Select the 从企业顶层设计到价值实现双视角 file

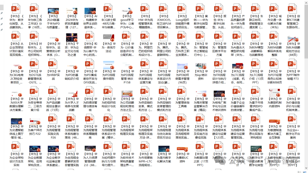point(16,36)
